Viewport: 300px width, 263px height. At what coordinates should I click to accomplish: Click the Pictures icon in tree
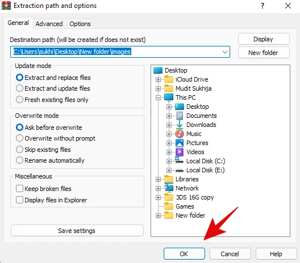click(180, 143)
